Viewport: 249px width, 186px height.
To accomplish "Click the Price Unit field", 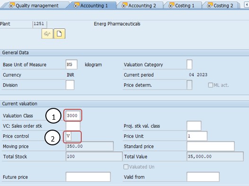I will (x=197, y=136).
